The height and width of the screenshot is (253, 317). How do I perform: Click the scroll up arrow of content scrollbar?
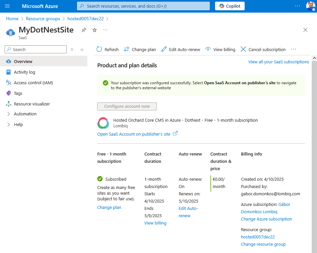click(x=314, y=58)
